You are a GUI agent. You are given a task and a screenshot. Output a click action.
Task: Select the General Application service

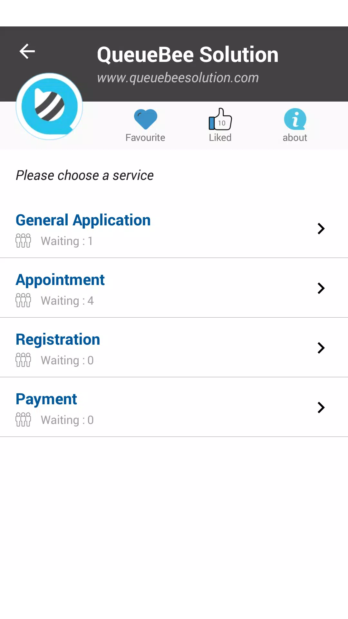pyautogui.click(x=174, y=228)
